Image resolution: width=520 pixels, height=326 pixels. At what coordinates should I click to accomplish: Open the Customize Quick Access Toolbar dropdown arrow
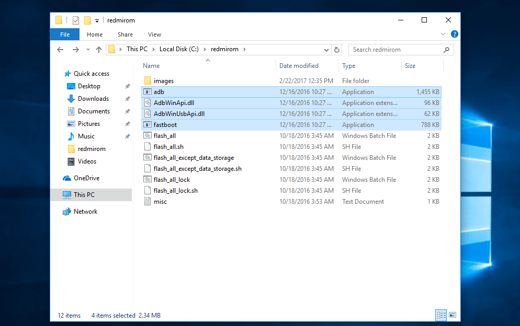[97, 20]
